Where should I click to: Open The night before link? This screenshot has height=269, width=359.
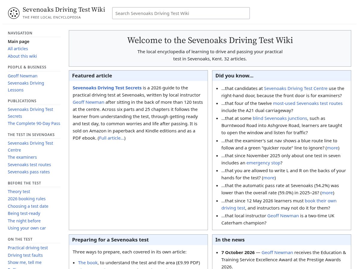(x=24, y=221)
